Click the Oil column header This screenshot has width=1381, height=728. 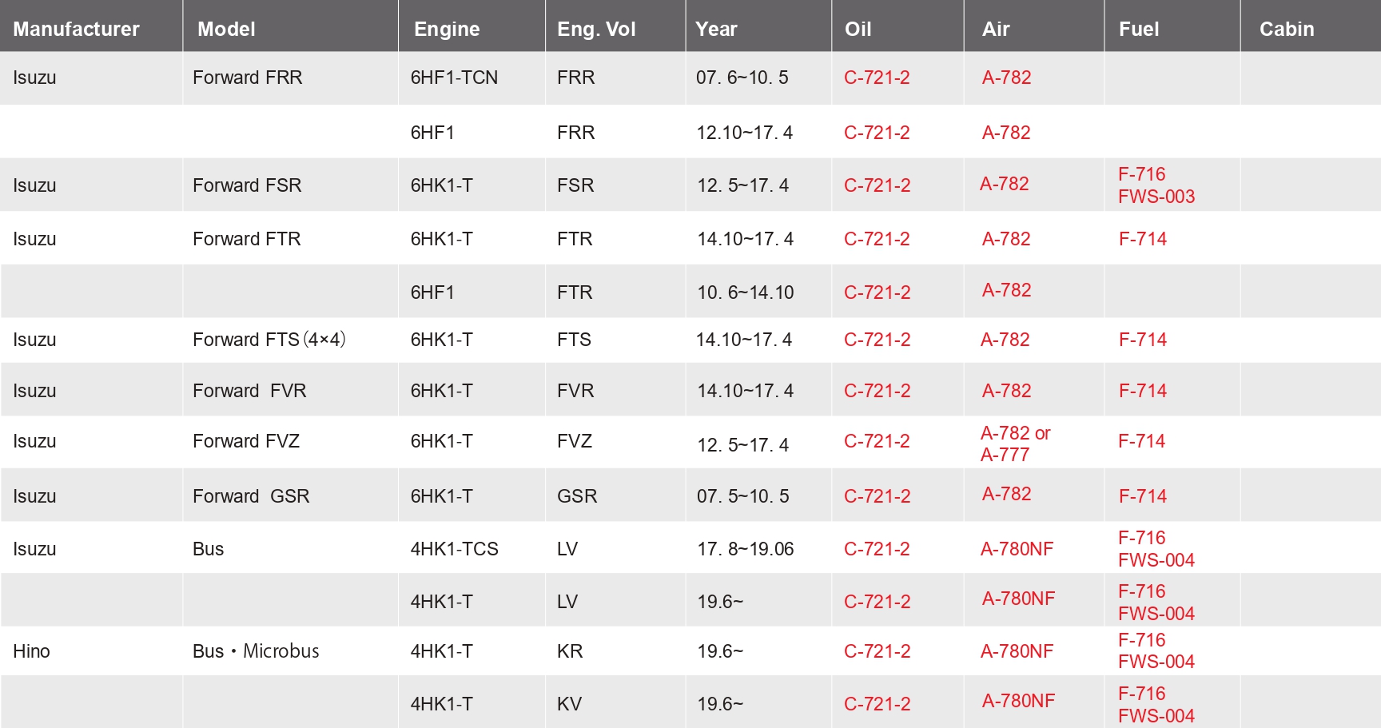coord(858,30)
